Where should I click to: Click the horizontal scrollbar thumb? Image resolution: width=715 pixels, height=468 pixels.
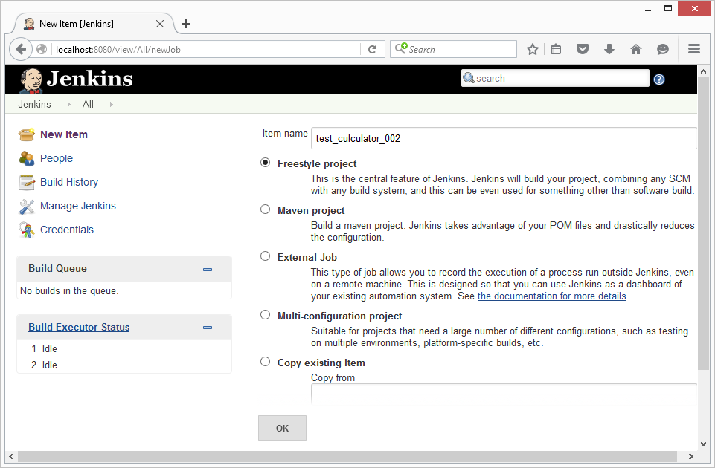[x=347, y=456]
